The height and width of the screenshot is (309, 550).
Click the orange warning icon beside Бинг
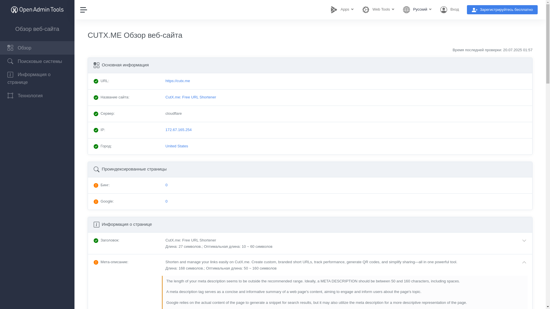pos(96,185)
